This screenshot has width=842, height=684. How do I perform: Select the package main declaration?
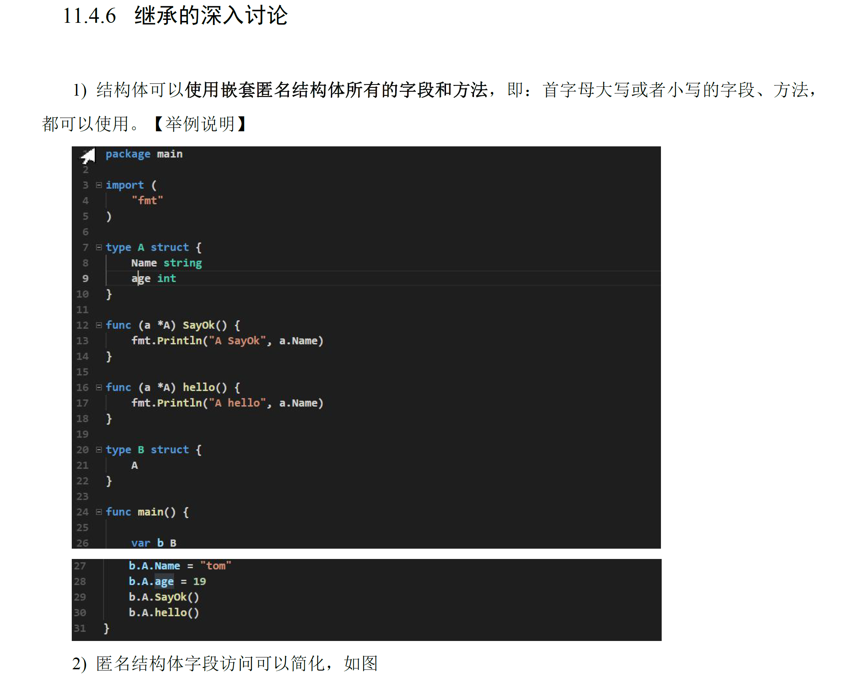pos(144,154)
